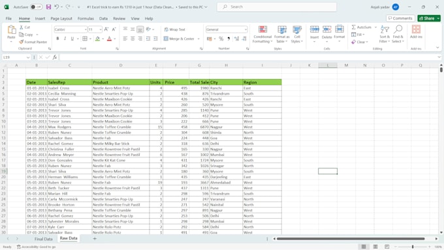Image resolution: width=444 pixels, height=250 pixels.
Task: Click the horizontal scrollbar
Action: 351,239
